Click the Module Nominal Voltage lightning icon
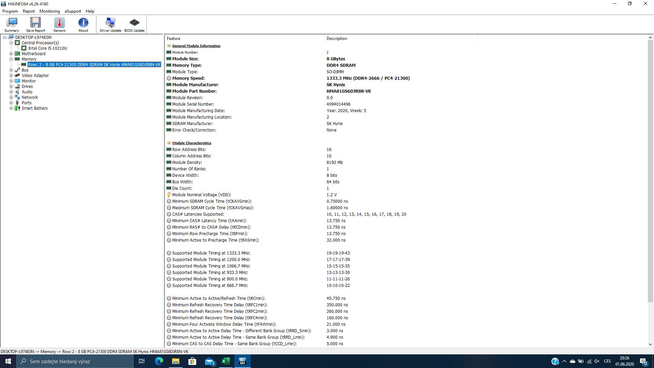This screenshot has width=654, height=368. [169, 195]
